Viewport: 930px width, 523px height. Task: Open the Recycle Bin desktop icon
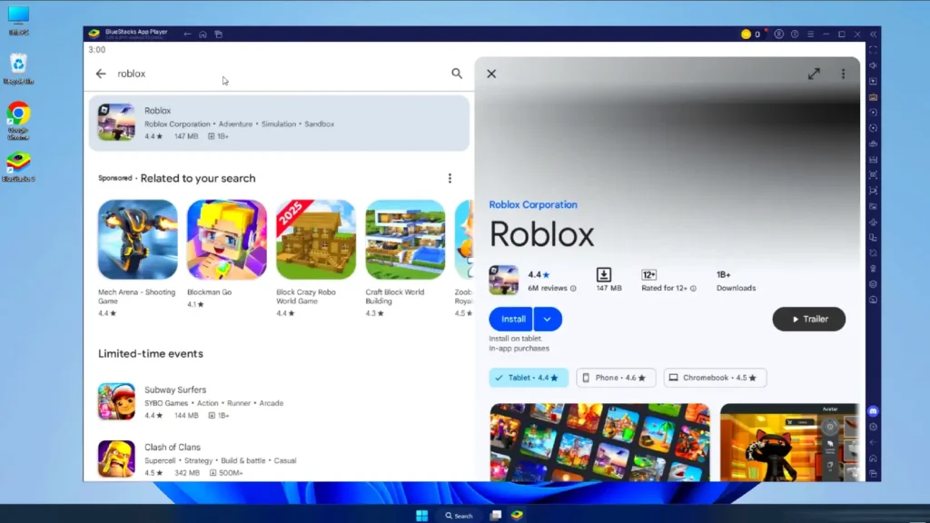coord(18,69)
